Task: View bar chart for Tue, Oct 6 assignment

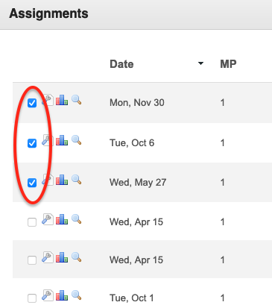Action: click(62, 140)
